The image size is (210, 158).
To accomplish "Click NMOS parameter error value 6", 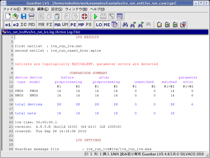I will pyautogui.click(x=192, y=95).
